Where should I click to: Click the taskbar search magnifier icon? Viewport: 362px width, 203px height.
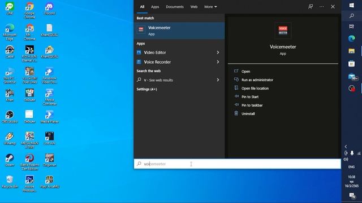click(352, 16)
